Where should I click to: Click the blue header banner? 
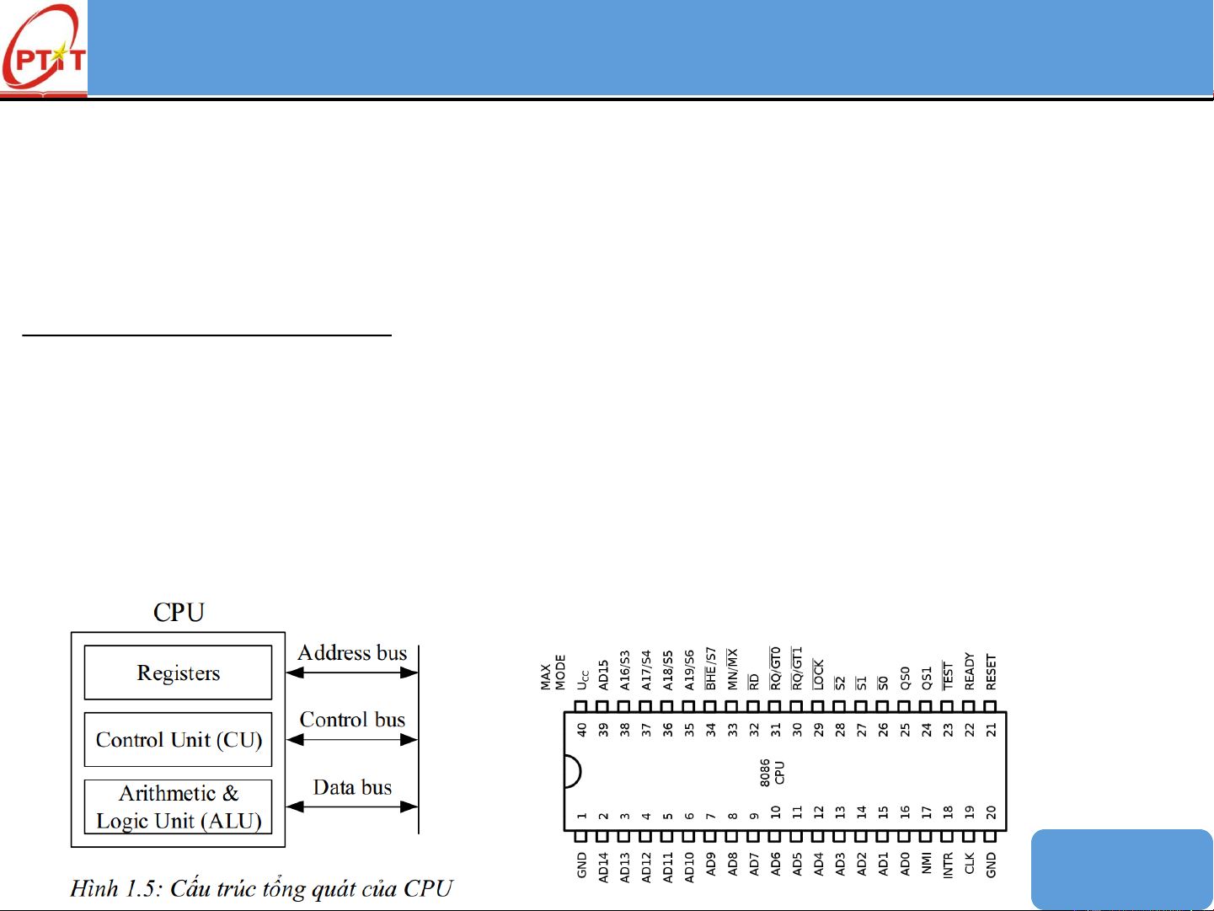(649, 47)
